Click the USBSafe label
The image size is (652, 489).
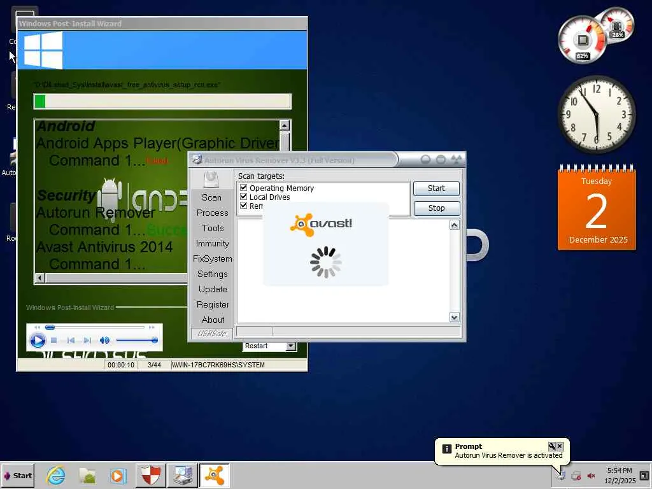coord(211,334)
